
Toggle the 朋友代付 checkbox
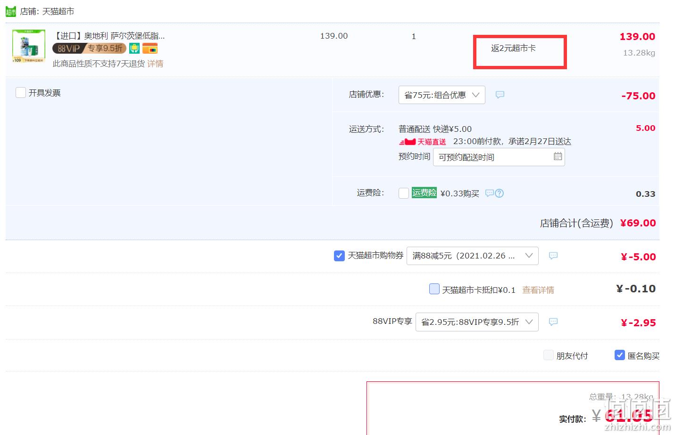click(x=548, y=355)
